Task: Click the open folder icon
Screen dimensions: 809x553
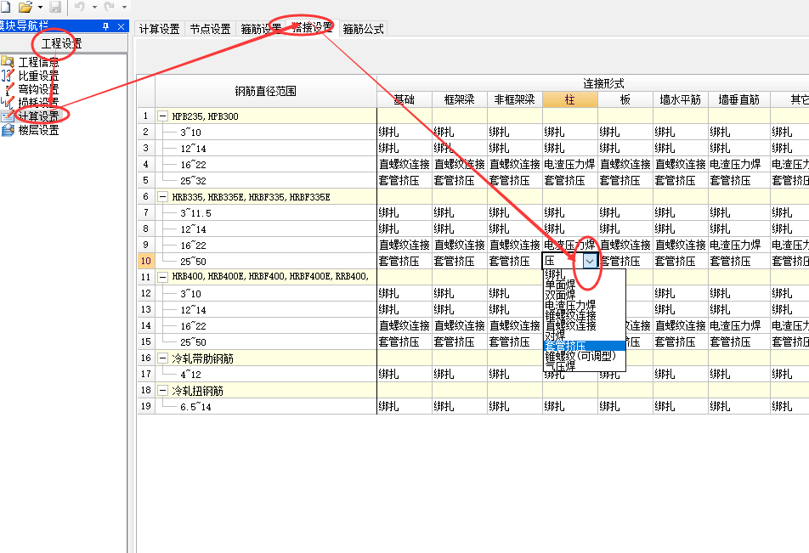Action: point(25,7)
